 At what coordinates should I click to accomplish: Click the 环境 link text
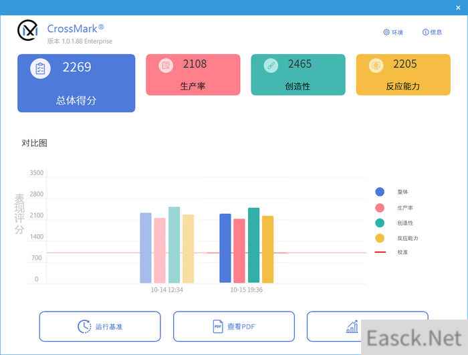[397, 32]
